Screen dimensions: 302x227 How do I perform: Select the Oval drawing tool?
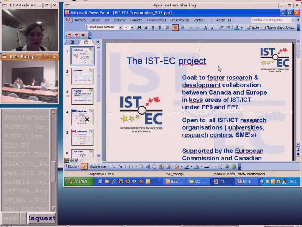click(x=134, y=166)
